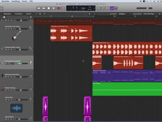Stop playback with the square button
The height and width of the screenshot is (122, 162).
click(49, 8)
